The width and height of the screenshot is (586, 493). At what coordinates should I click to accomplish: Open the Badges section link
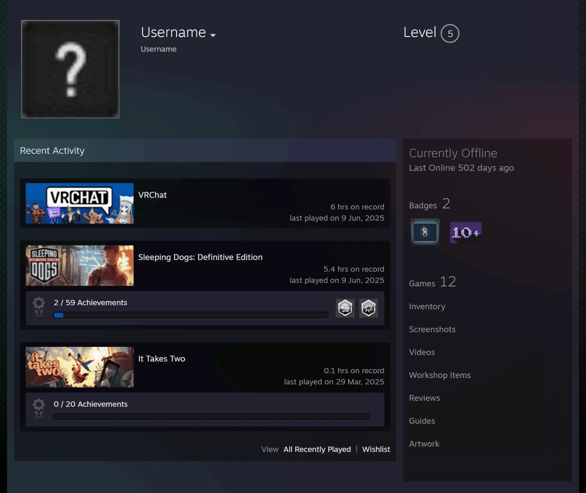coord(429,204)
